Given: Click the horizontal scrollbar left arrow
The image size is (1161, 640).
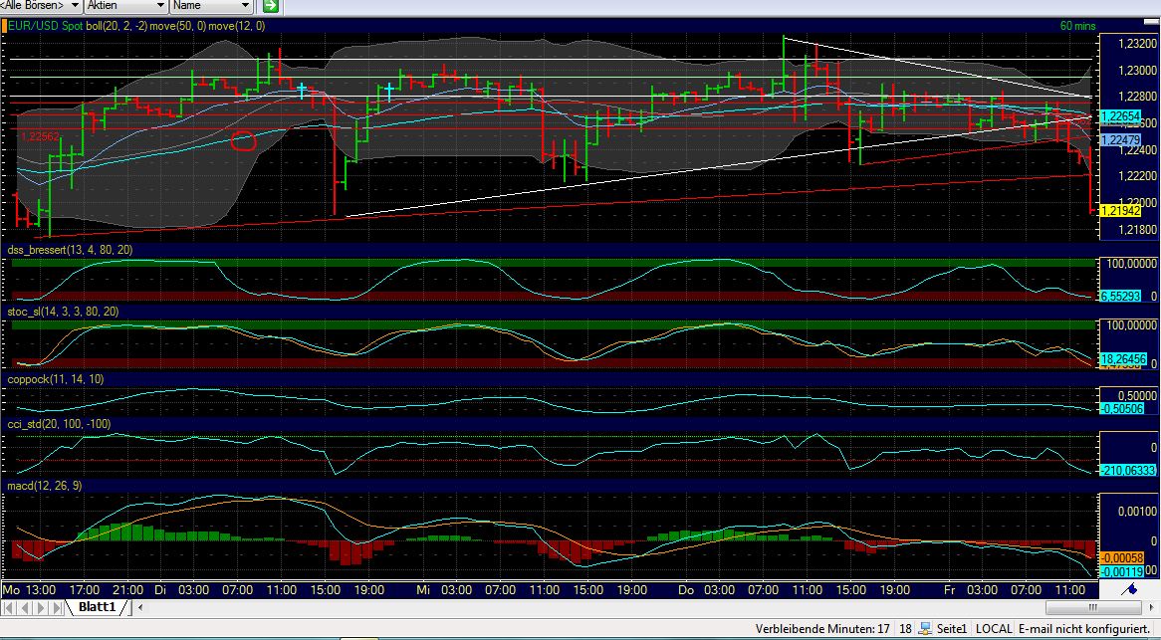Looking at the screenshot, I should (140, 608).
